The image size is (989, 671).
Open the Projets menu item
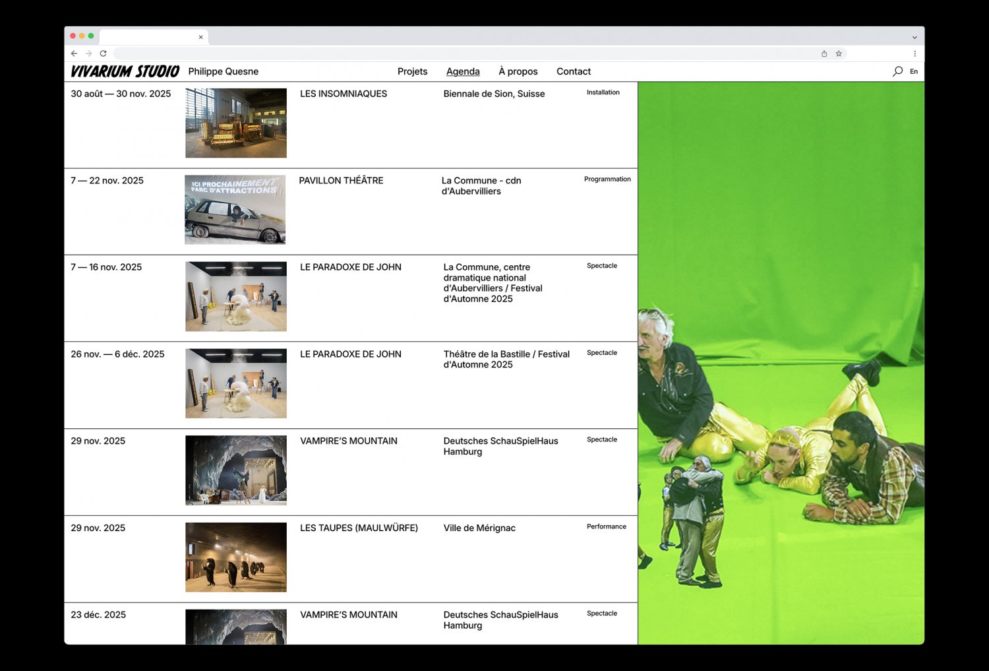[x=412, y=71]
